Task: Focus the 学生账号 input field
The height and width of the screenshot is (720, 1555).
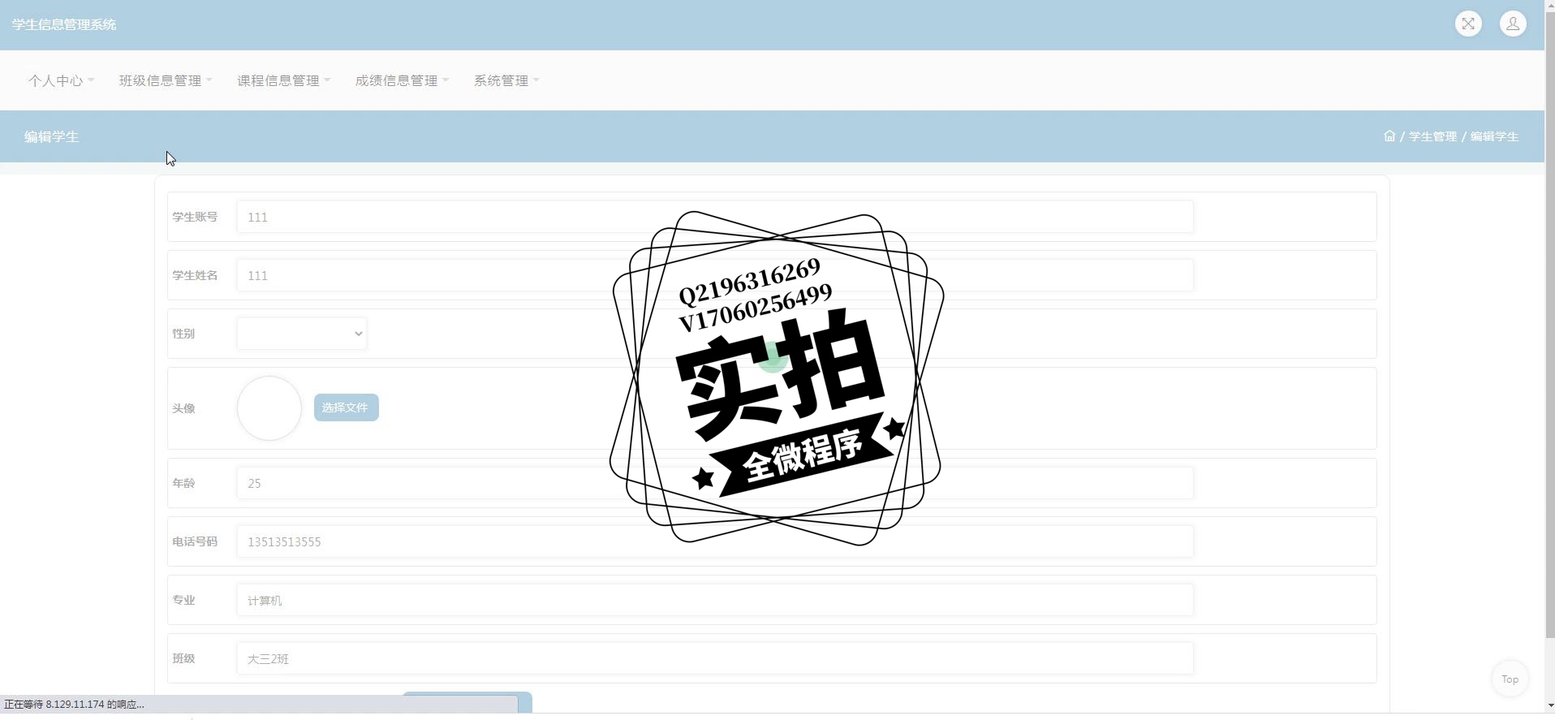Action: coord(715,217)
